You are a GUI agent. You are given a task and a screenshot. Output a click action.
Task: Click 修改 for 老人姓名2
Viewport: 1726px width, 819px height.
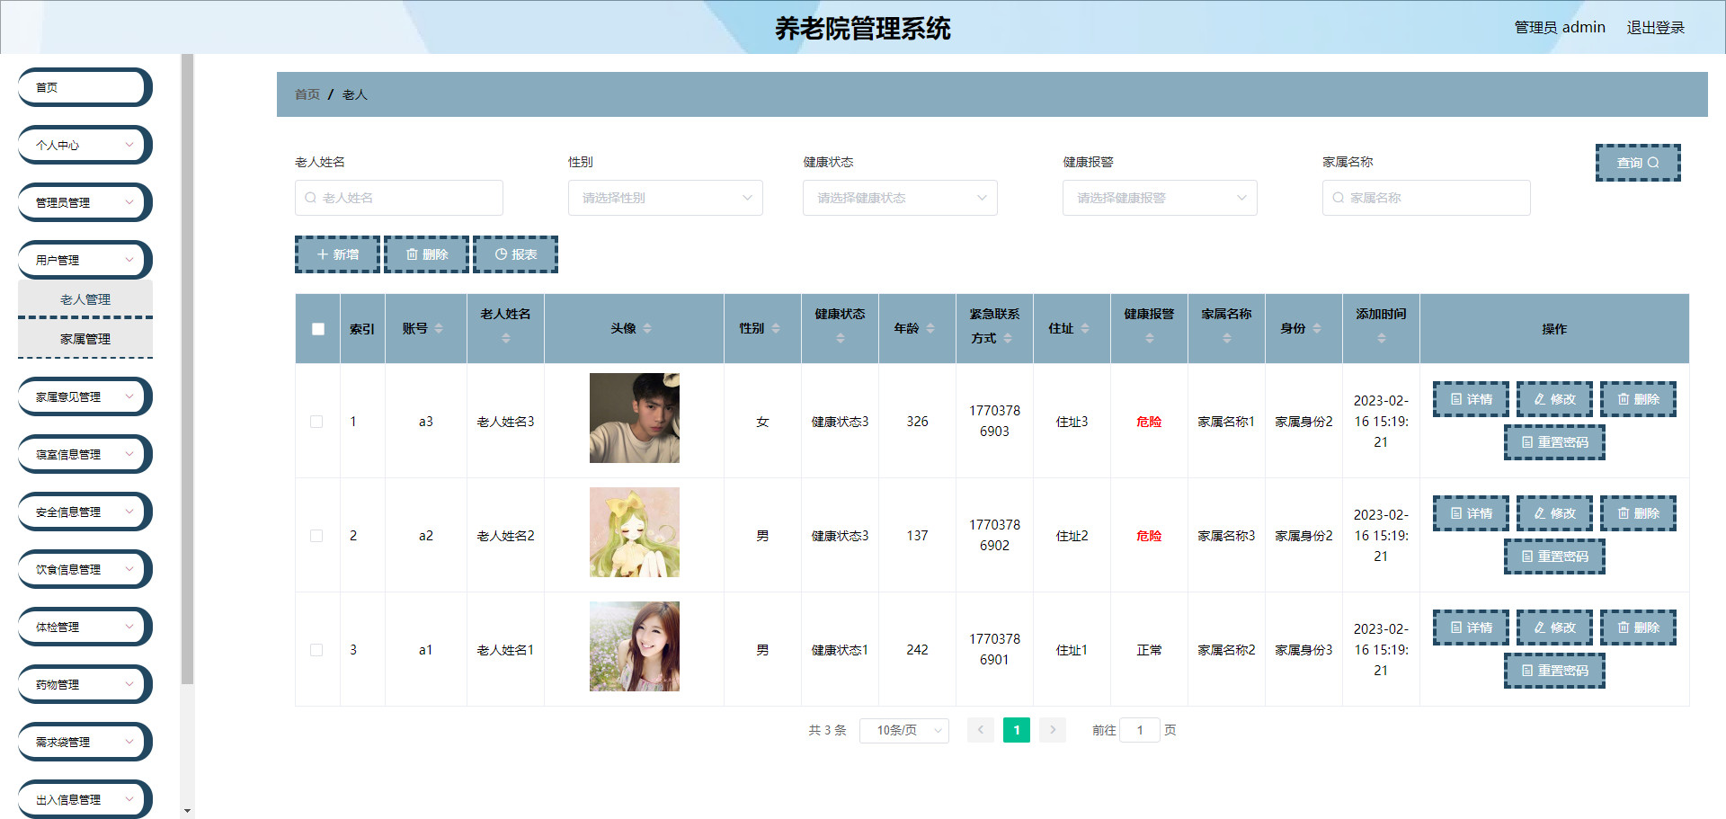click(1554, 513)
